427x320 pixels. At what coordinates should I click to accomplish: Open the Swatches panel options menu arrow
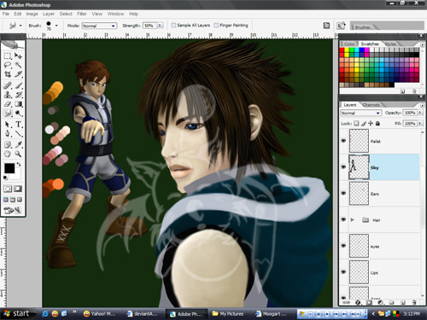(422, 44)
